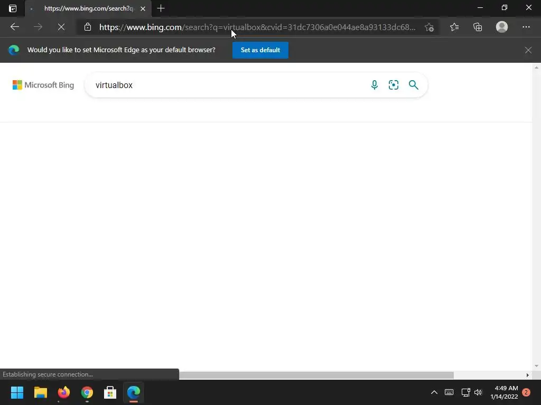
Task: Set Edge as default browser
Action: pyautogui.click(x=260, y=50)
